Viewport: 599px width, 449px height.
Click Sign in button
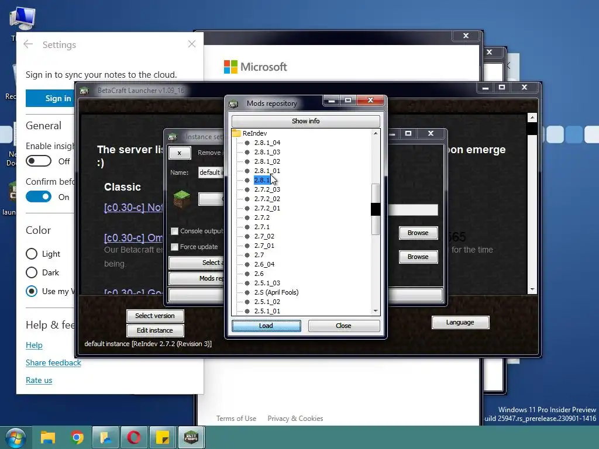tap(50, 98)
